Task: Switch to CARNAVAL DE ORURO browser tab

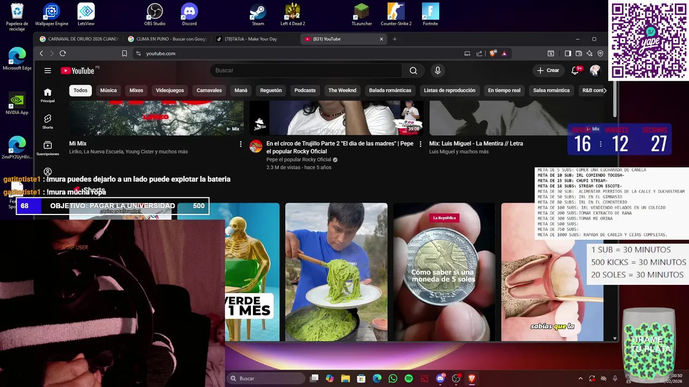Action: (79, 39)
